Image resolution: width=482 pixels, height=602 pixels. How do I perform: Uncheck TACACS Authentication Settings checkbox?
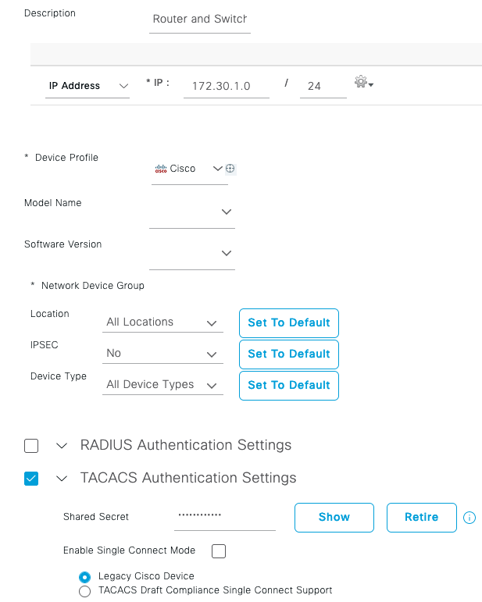31,479
